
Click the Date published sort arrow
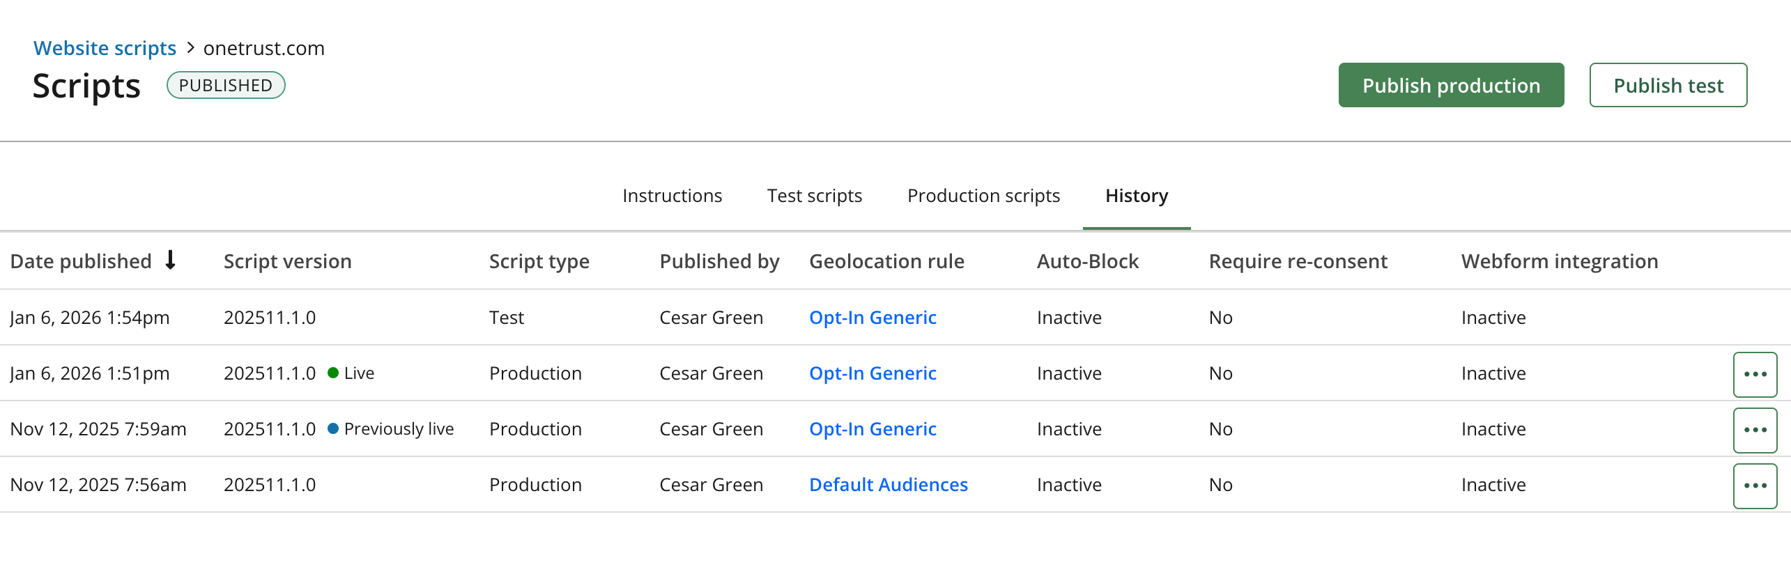pyautogui.click(x=171, y=261)
